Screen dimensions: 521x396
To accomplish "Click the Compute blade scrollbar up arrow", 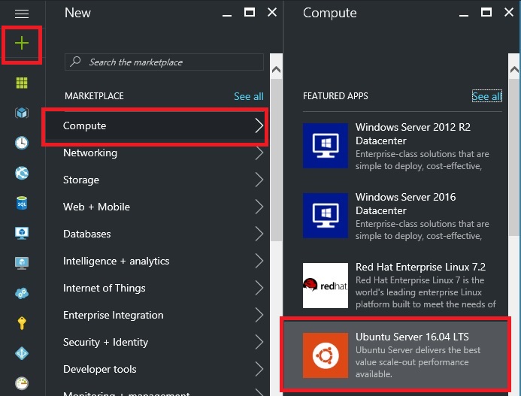I will (x=514, y=69).
